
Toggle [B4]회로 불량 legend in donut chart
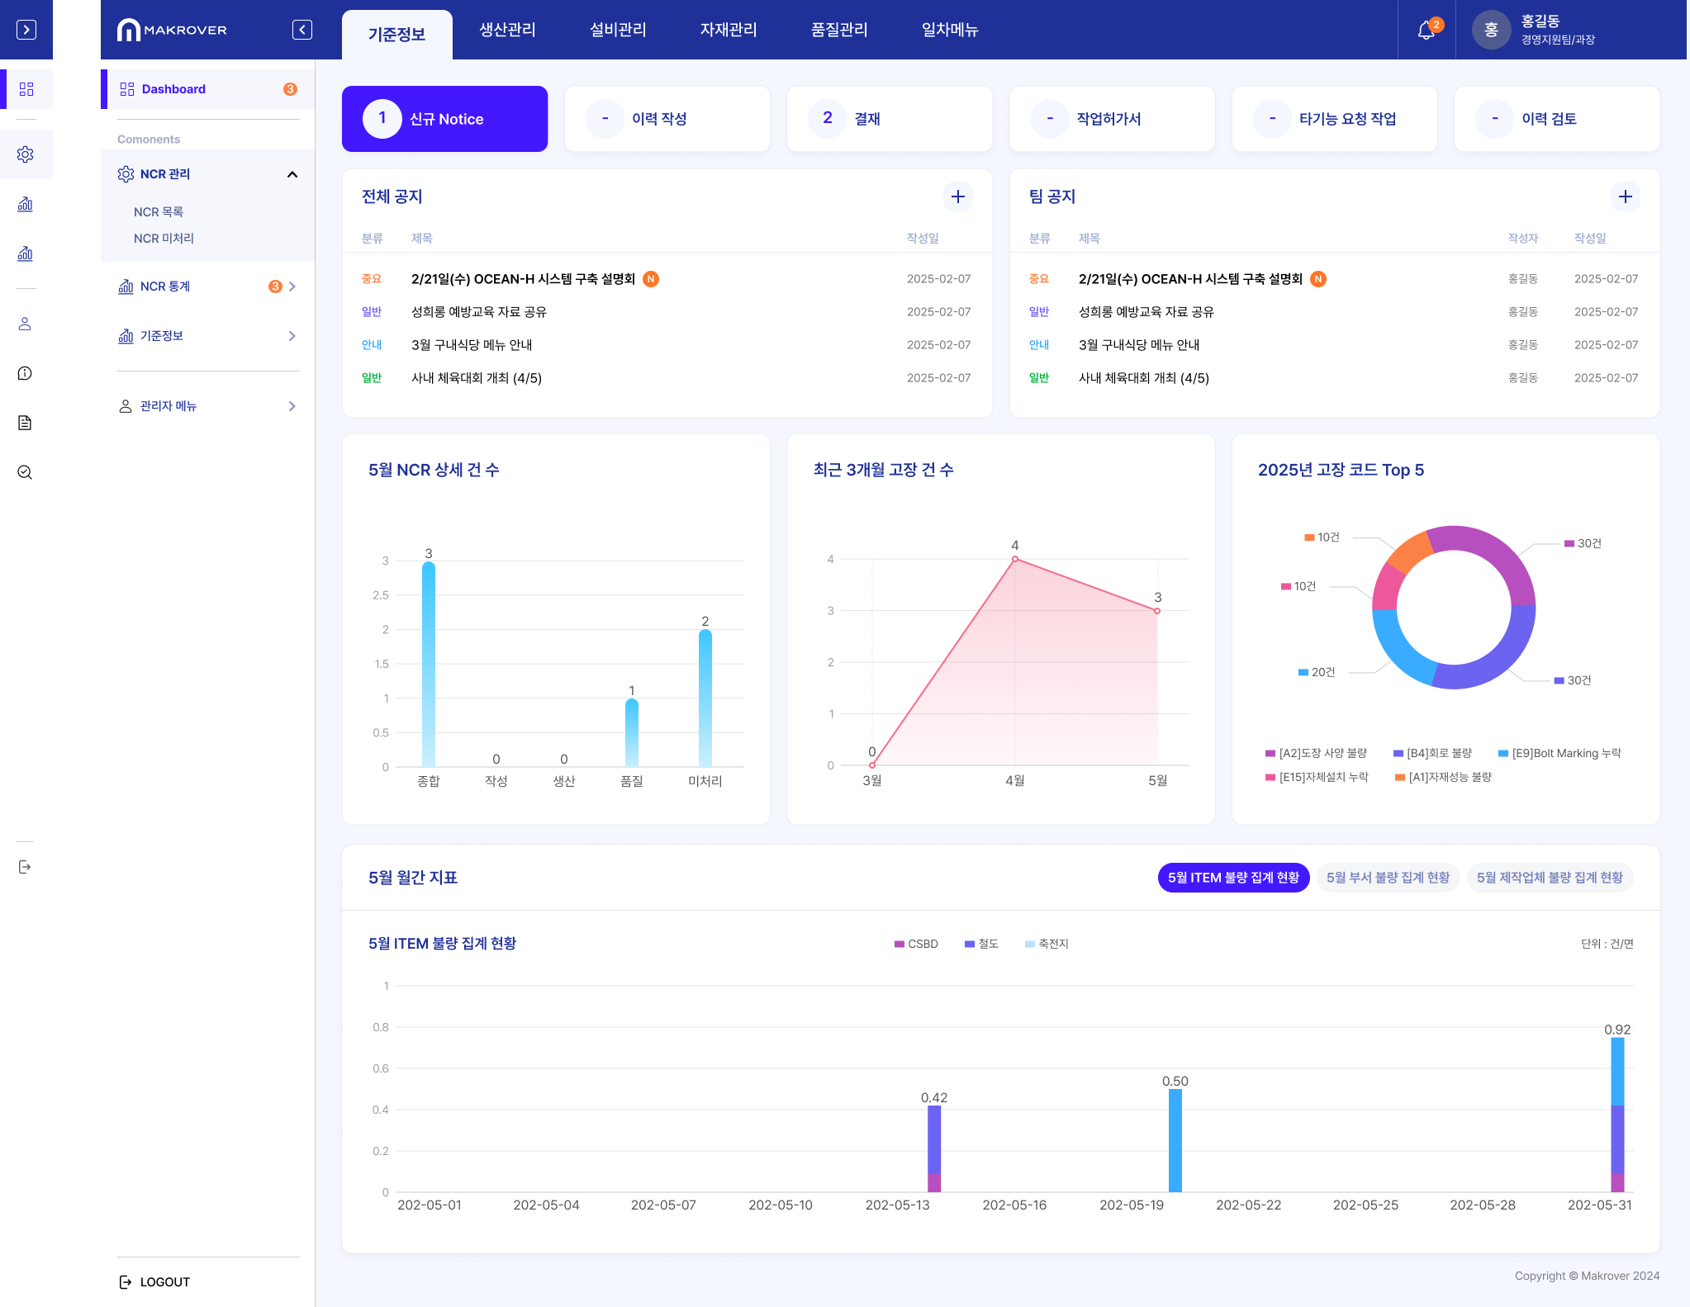tap(1432, 753)
